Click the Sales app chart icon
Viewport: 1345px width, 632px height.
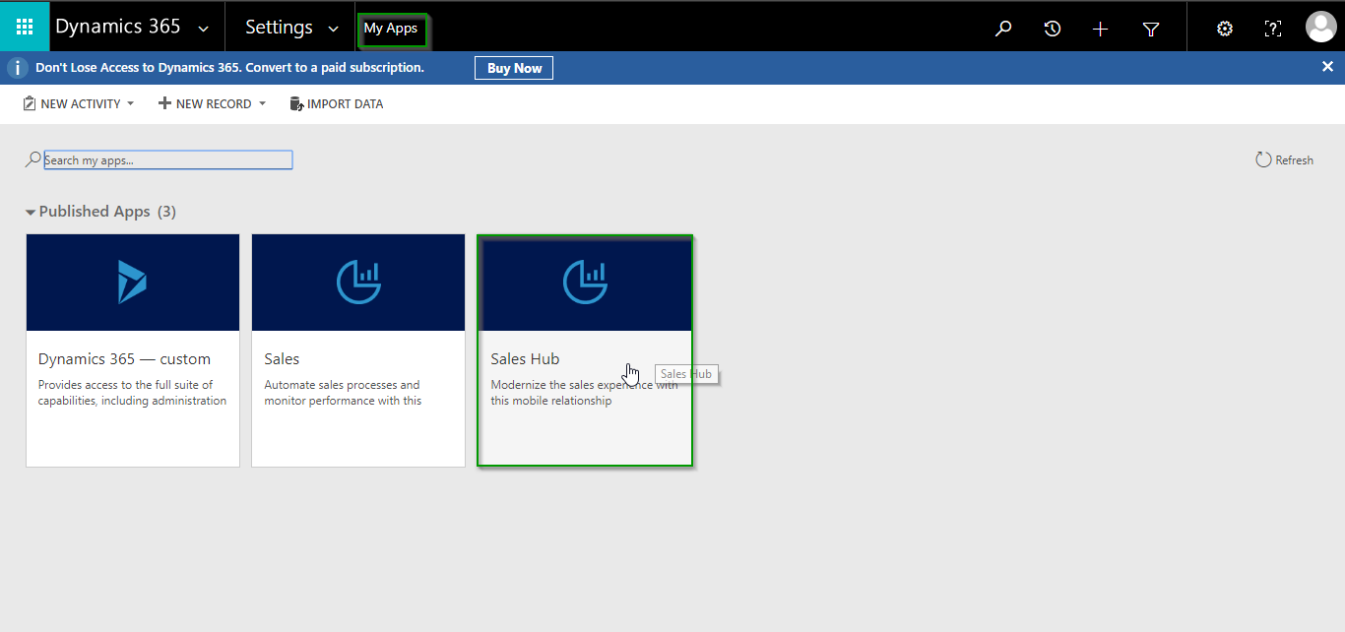tap(358, 282)
